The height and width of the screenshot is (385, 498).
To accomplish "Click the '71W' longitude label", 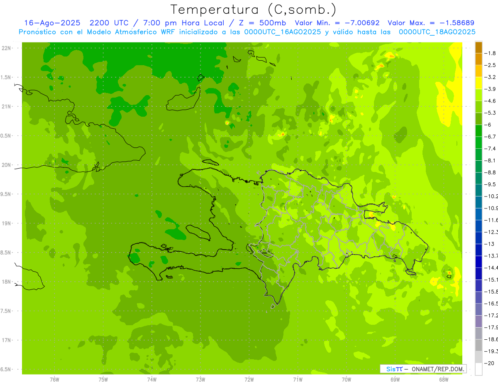I will click(298, 380).
